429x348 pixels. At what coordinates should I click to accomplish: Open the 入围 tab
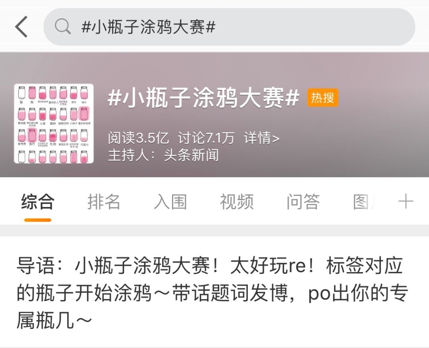[x=170, y=202]
